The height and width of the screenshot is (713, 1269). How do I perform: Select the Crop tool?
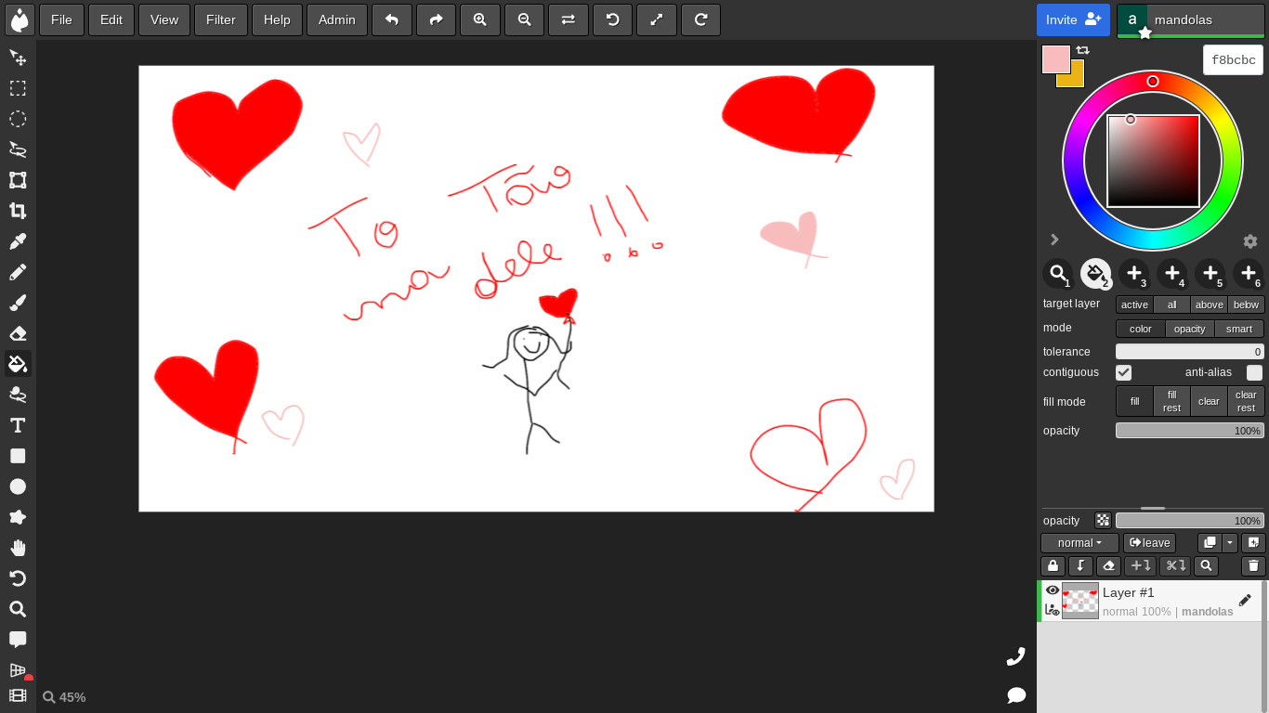click(x=18, y=211)
